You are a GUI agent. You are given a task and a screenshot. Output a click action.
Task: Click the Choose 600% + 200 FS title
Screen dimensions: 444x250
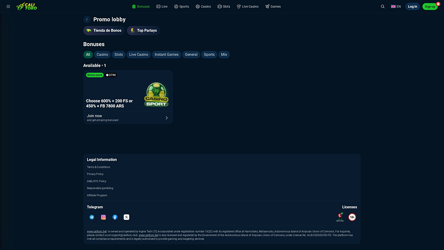click(x=109, y=103)
